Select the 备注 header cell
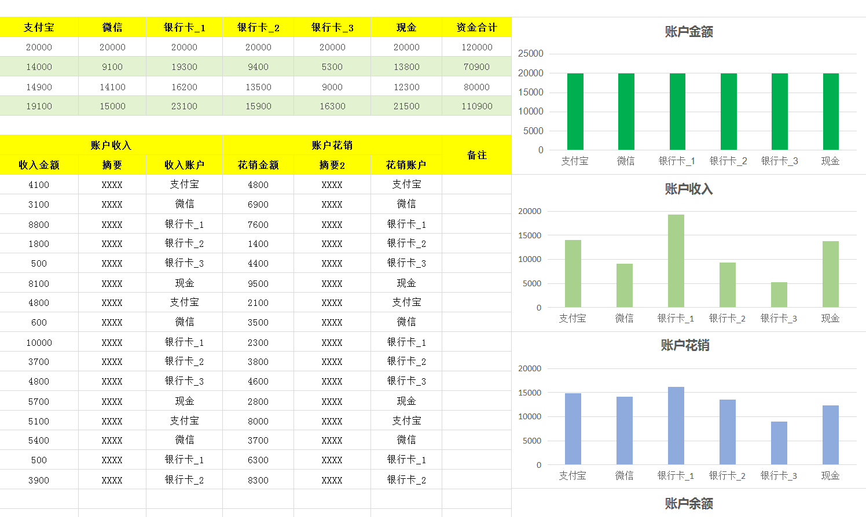This screenshot has height=517, width=866. click(x=477, y=155)
